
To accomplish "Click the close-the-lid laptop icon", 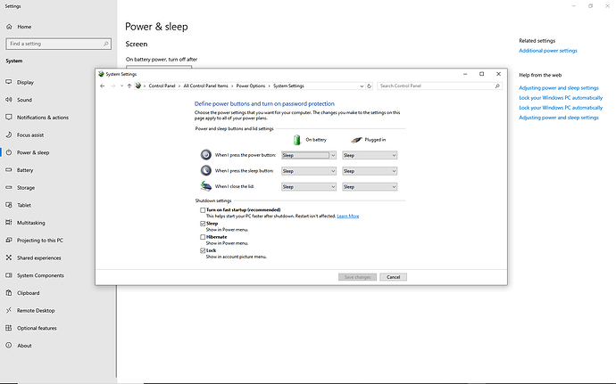I will [x=206, y=186].
